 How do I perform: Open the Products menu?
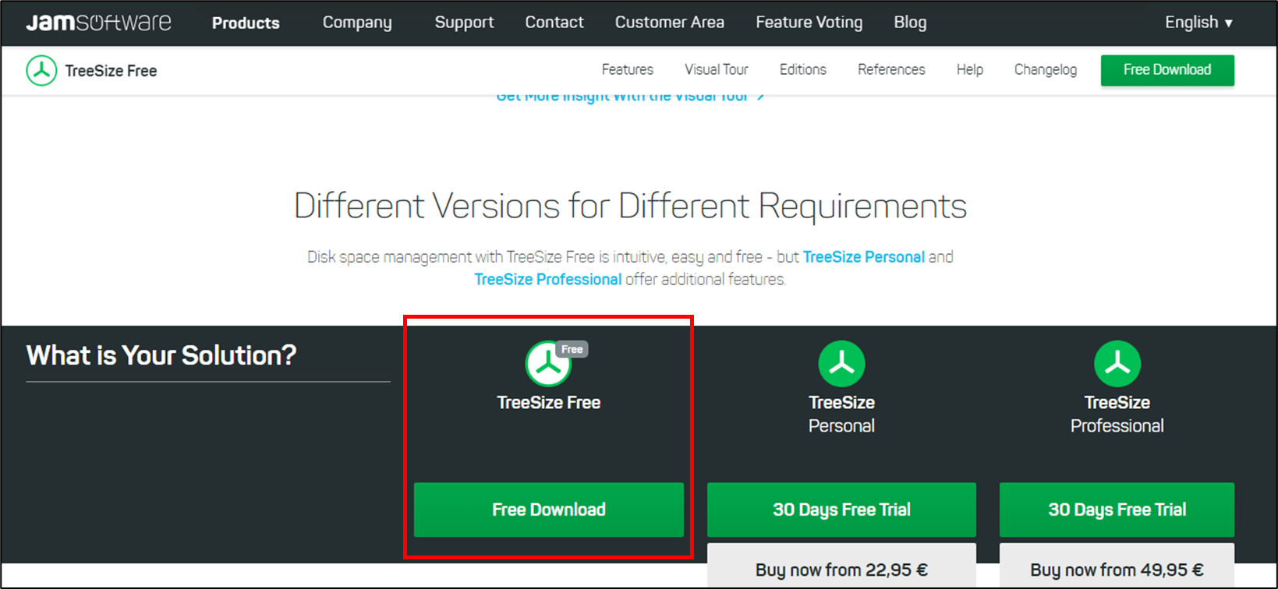tap(246, 23)
